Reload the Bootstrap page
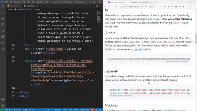197x111 pixels. click(x=113, y=7)
